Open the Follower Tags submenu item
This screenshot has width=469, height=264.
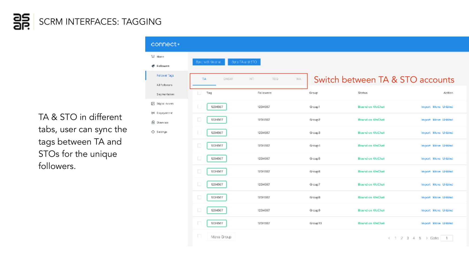tap(165, 76)
